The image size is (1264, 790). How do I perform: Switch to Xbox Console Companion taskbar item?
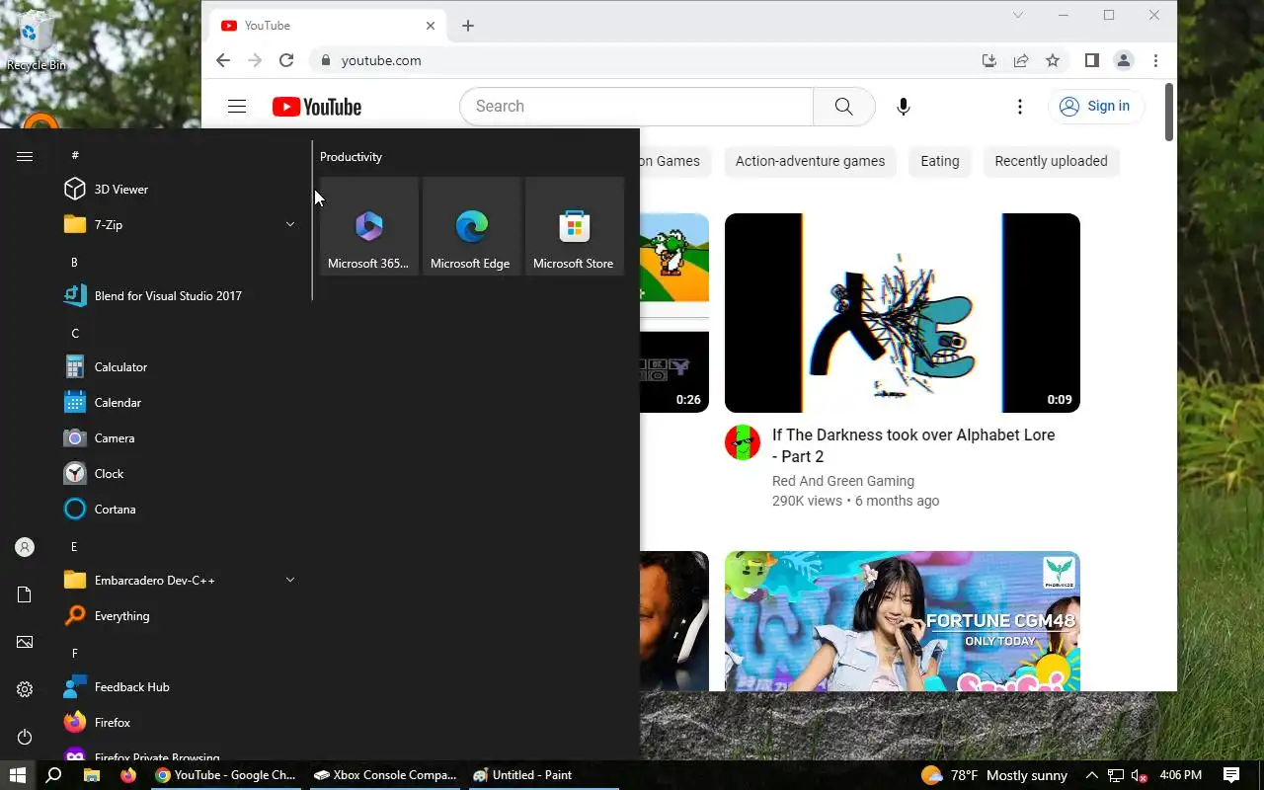384,775
